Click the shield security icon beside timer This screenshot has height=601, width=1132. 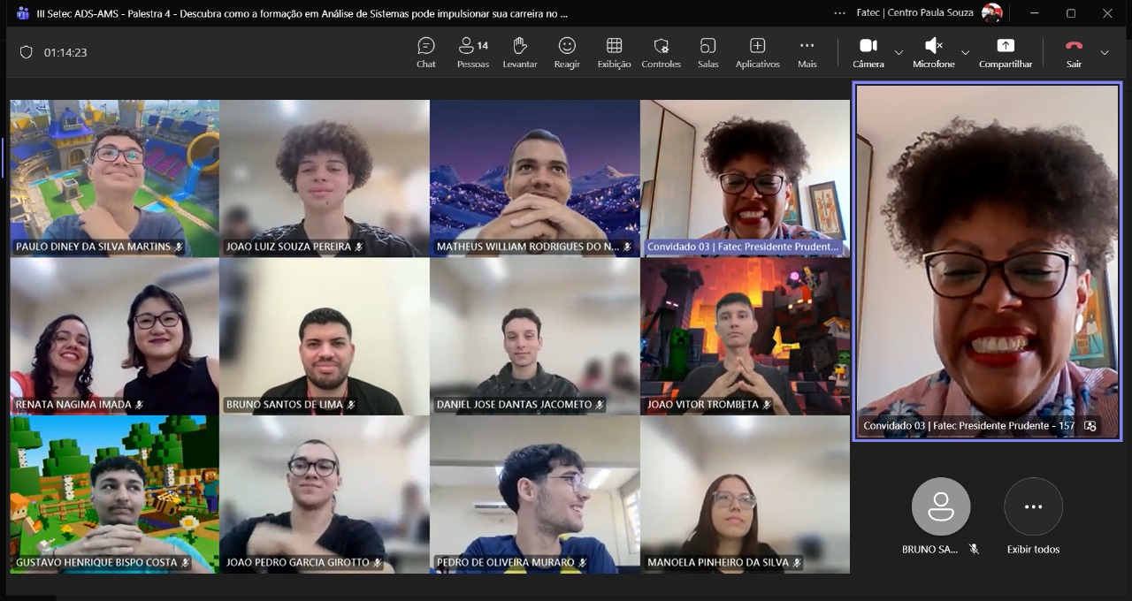(27, 52)
